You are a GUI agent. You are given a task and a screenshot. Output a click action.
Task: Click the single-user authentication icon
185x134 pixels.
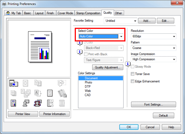point(26,103)
